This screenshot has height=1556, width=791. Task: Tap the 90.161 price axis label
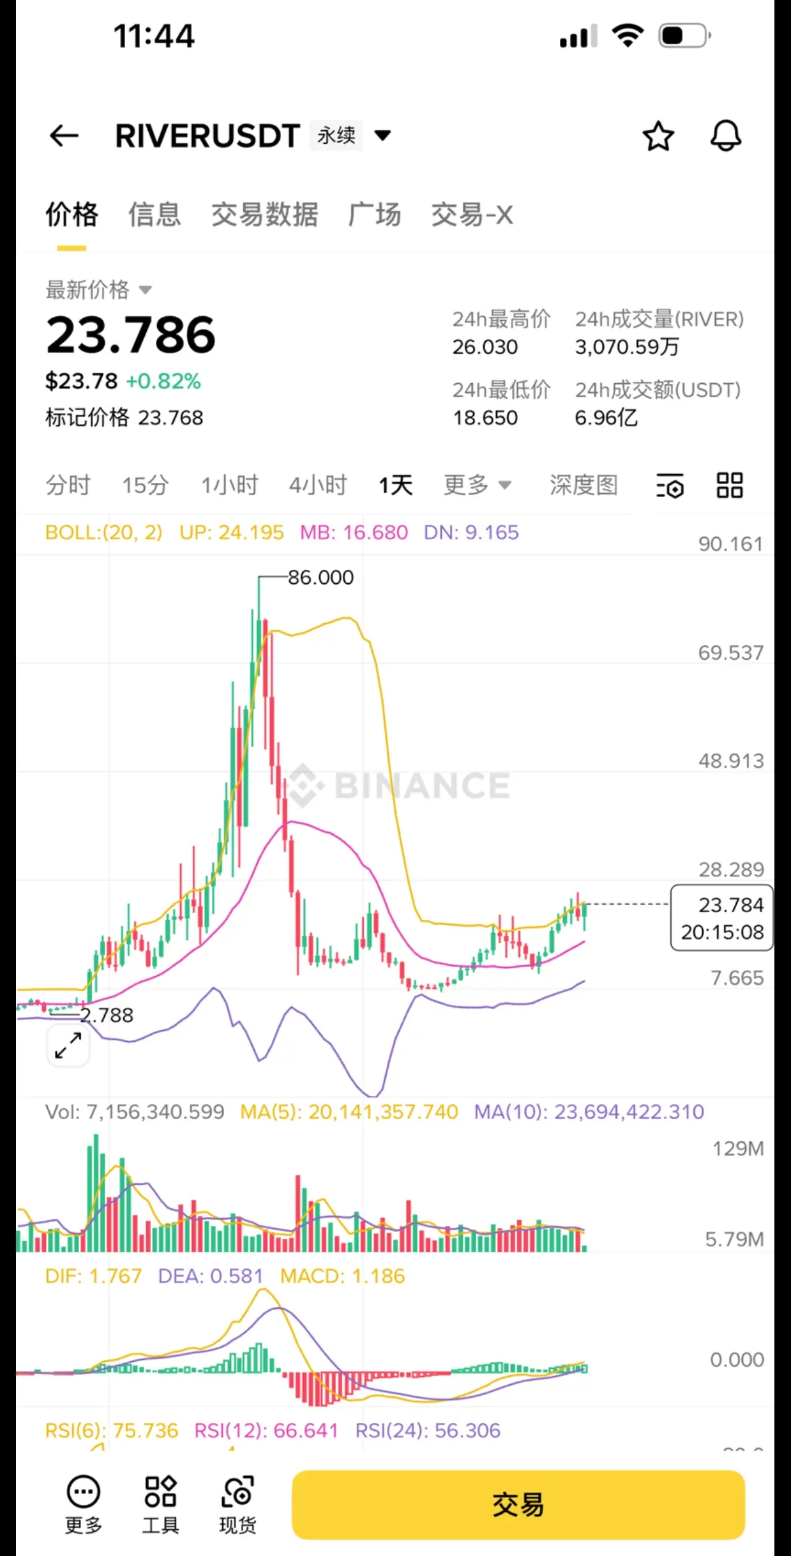[730, 544]
